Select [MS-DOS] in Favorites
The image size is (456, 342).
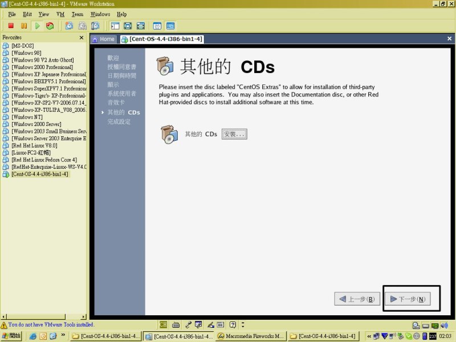(x=22, y=46)
